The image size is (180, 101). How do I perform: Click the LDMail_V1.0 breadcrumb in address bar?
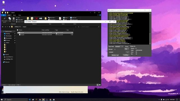click(17, 27)
